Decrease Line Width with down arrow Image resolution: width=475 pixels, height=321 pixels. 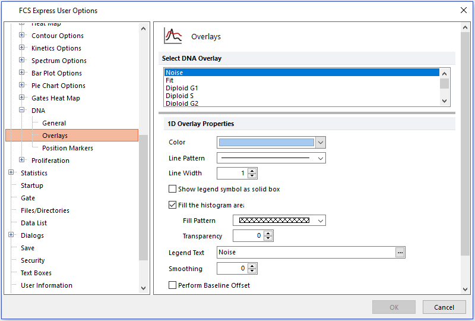[x=252, y=176]
